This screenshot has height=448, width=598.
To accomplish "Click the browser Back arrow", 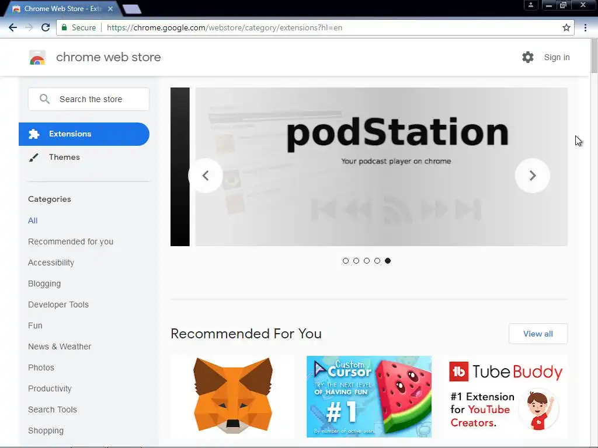I will tap(13, 27).
